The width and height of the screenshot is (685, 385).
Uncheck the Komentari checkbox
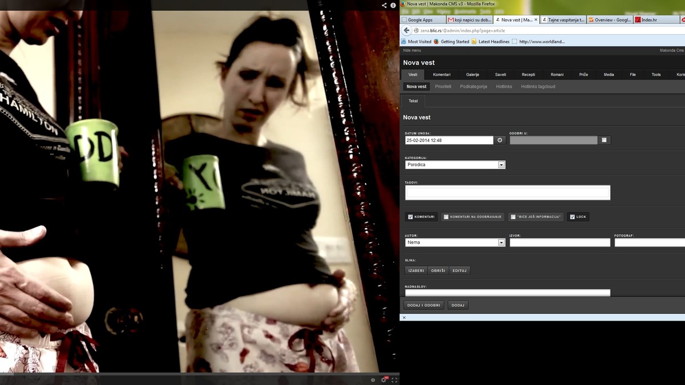click(x=410, y=217)
